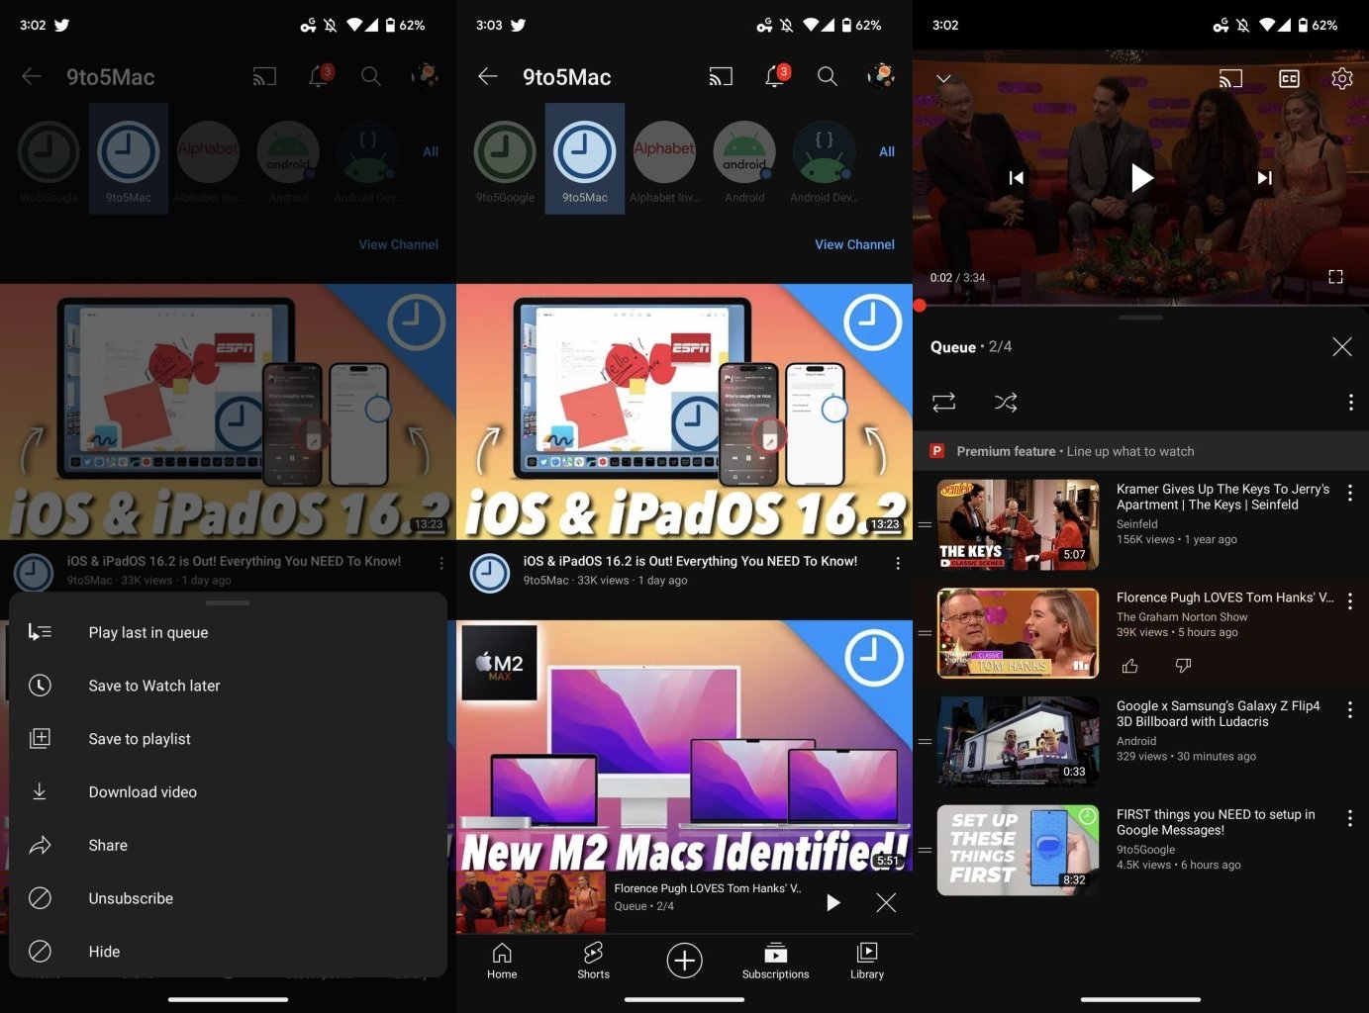Click the red video progress scrubber
The width and height of the screenshot is (1369, 1013).
point(920,305)
